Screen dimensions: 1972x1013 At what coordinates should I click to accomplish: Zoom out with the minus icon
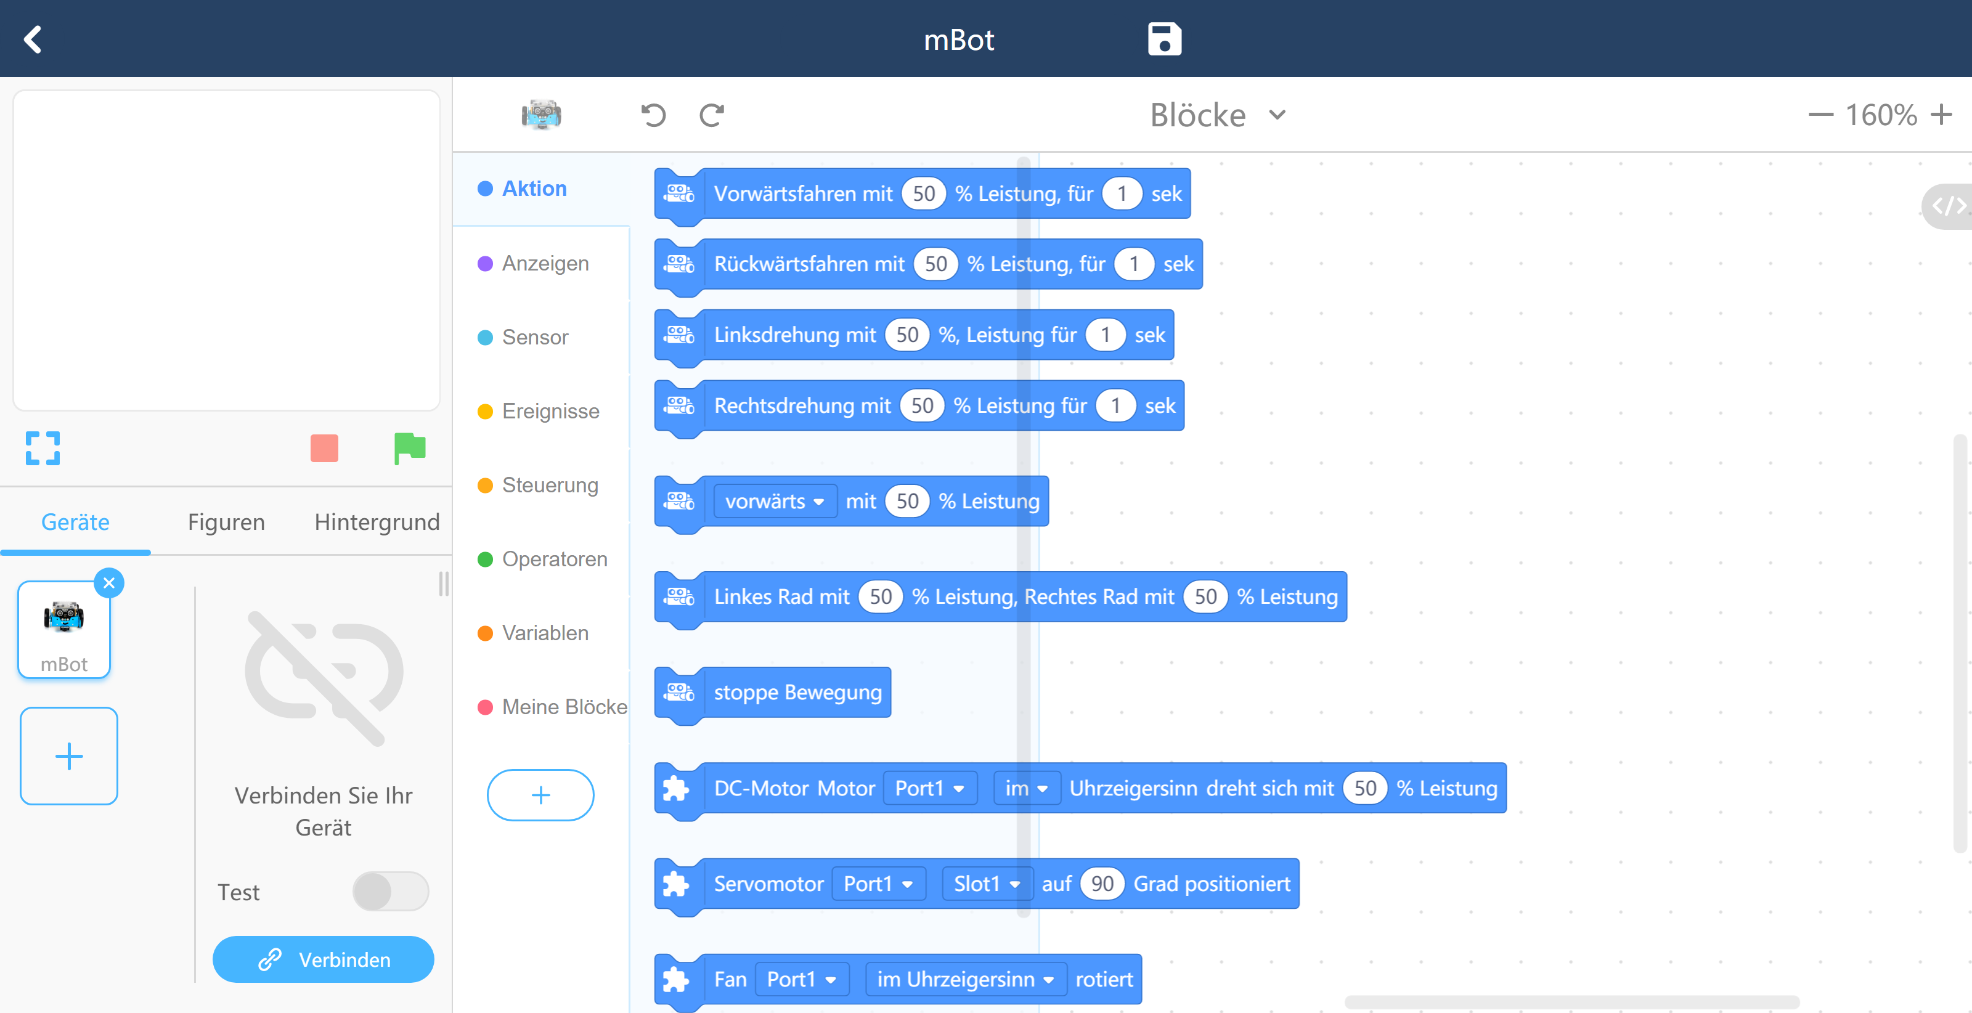1821,115
